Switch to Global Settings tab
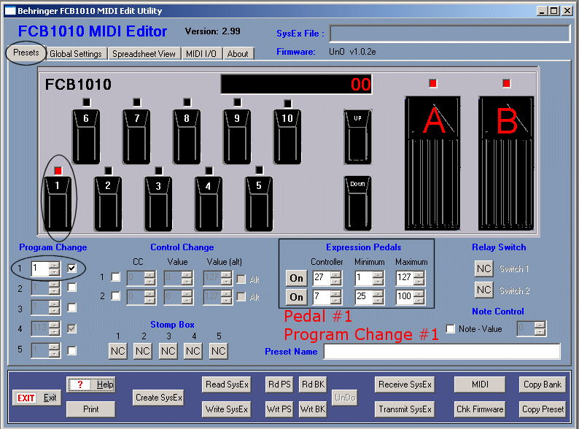Viewport: 579px width, 429px height. coord(76,53)
